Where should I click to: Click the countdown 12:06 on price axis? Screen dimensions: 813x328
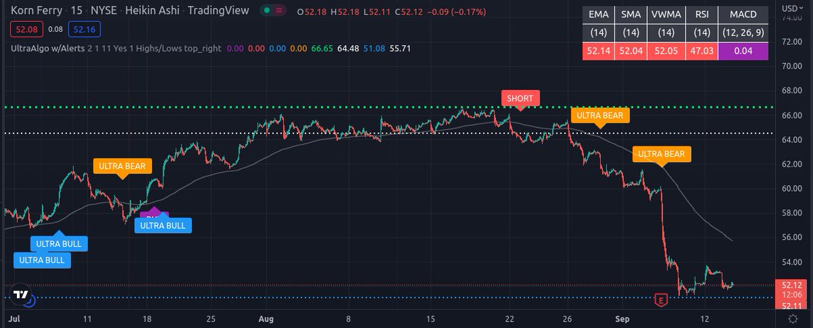[x=792, y=295]
